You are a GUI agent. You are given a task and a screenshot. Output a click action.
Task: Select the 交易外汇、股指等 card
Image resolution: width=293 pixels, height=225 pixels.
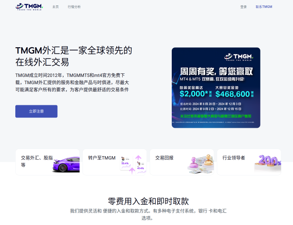pyautogui.click(x=48, y=162)
